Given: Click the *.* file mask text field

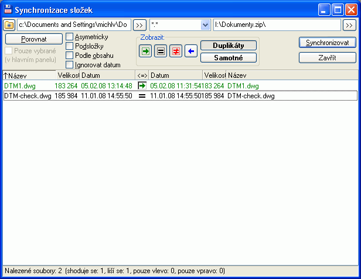Looking at the screenshot, I should (x=175, y=25).
